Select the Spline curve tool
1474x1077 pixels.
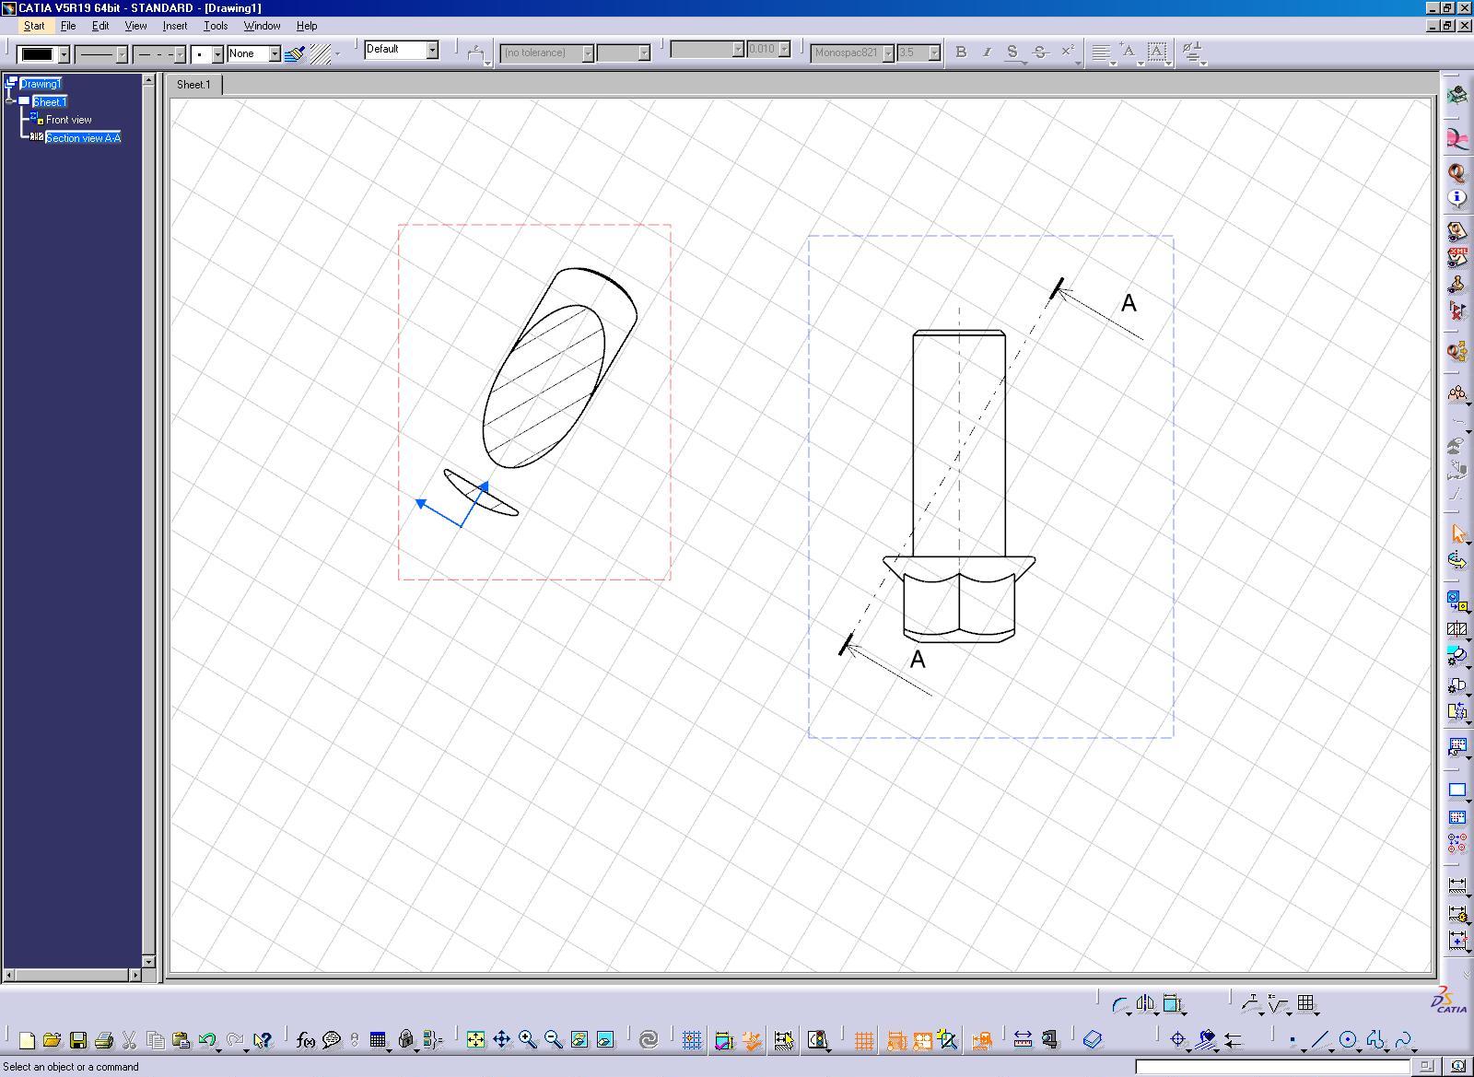click(x=1403, y=1041)
